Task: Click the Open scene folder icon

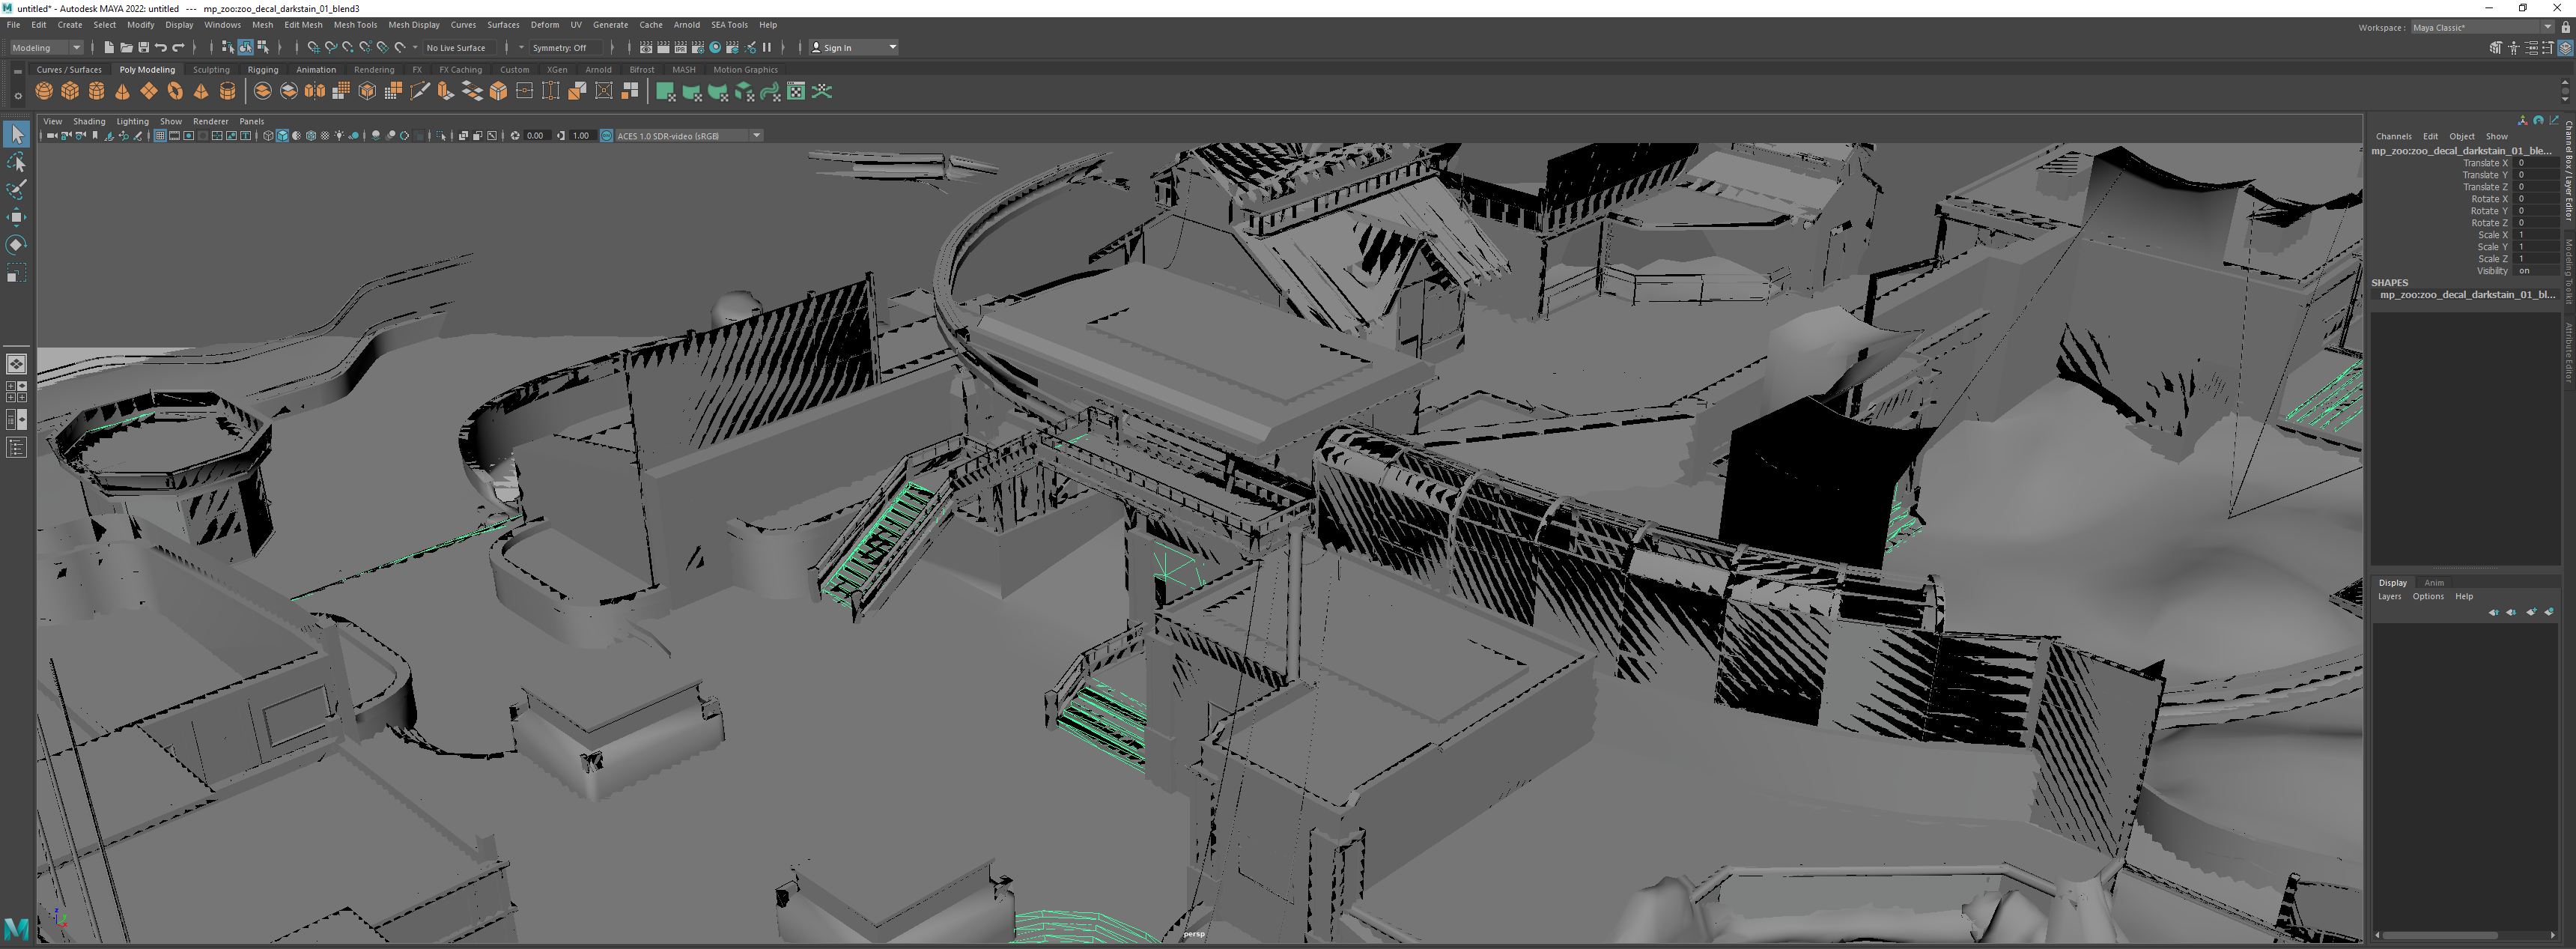Action: 126,47
